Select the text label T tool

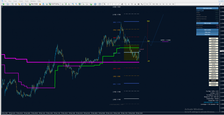point(132,4)
